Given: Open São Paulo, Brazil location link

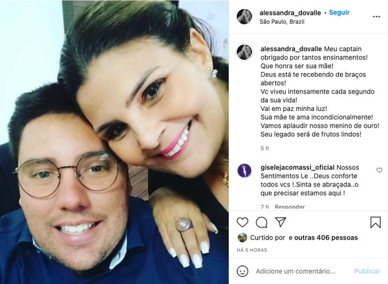Looking at the screenshot, I should tap(282, 22).
